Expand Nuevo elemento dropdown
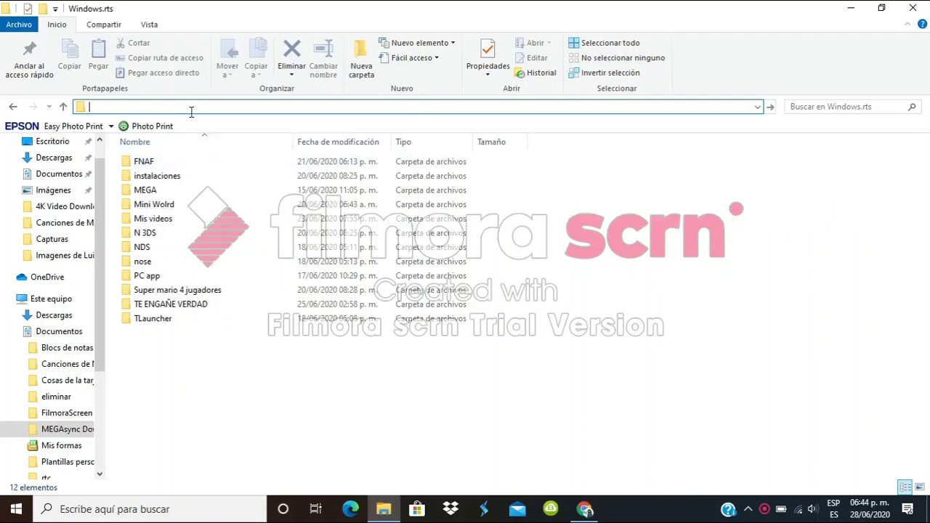930x523 pixels. [417, 43]
